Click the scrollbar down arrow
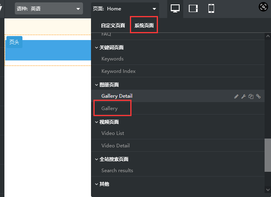Image resolution: width=271 pixels, height=197 pixels. [268, 189]
